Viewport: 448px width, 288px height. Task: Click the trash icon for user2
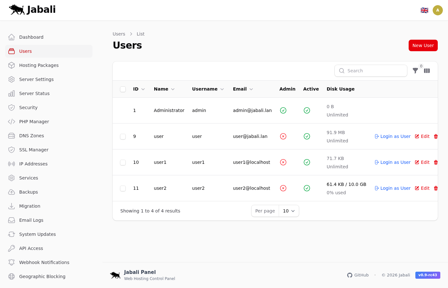pos(436,188)
